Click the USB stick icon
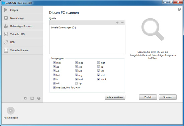Viewport: 184px width, 126px height. point(6,42)
